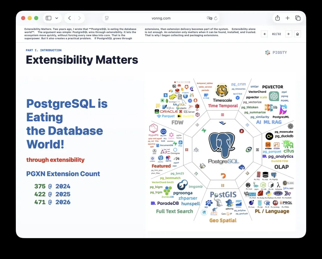This screenshot has height=259, width=322.
Task: Click the zhparser label
Action: [x=188, y=198]
